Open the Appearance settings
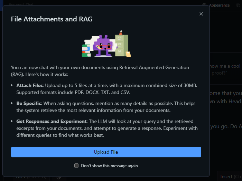The image size is (242, 181). (x=219, y=5)
